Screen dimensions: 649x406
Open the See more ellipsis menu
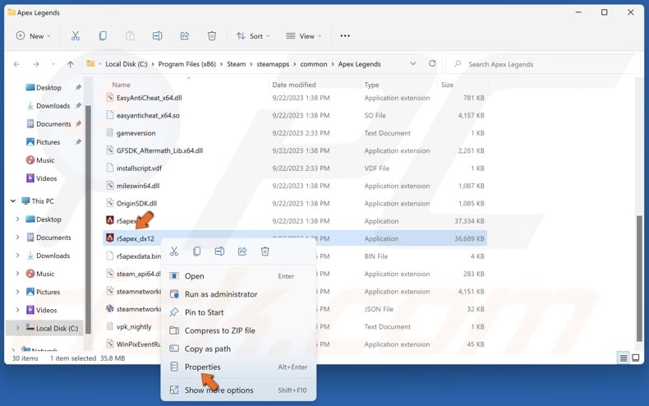(345, 36)
